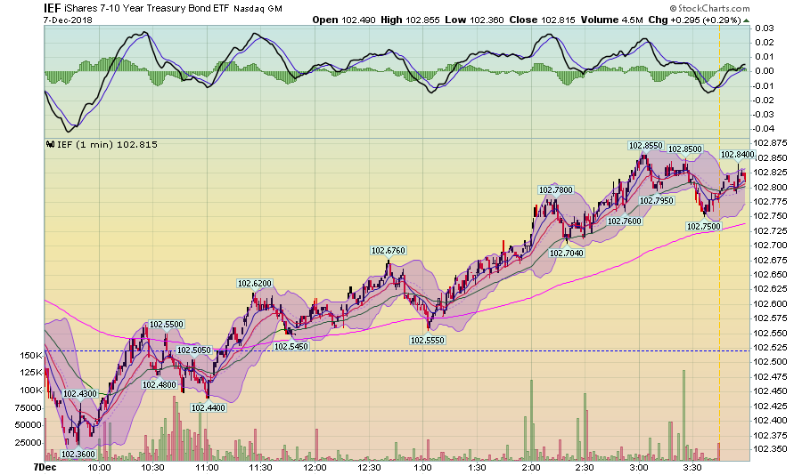Click the 3:30 time axis label

coord(692,467)
